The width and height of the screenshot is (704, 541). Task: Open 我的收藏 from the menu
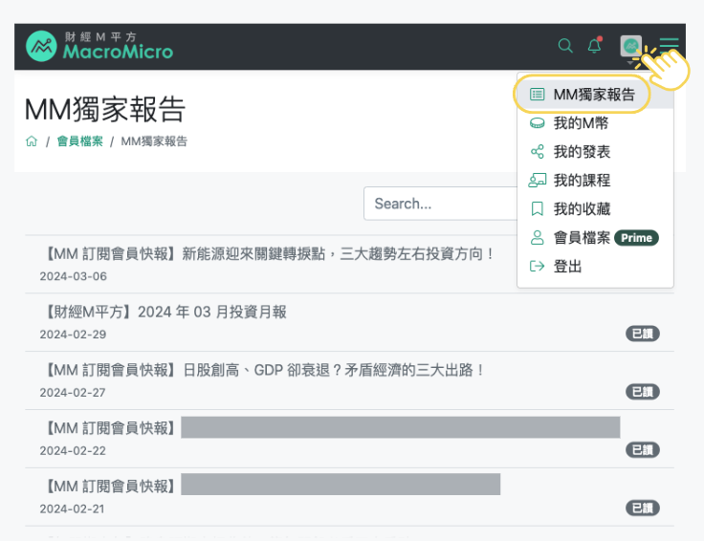tap(595, 209)
